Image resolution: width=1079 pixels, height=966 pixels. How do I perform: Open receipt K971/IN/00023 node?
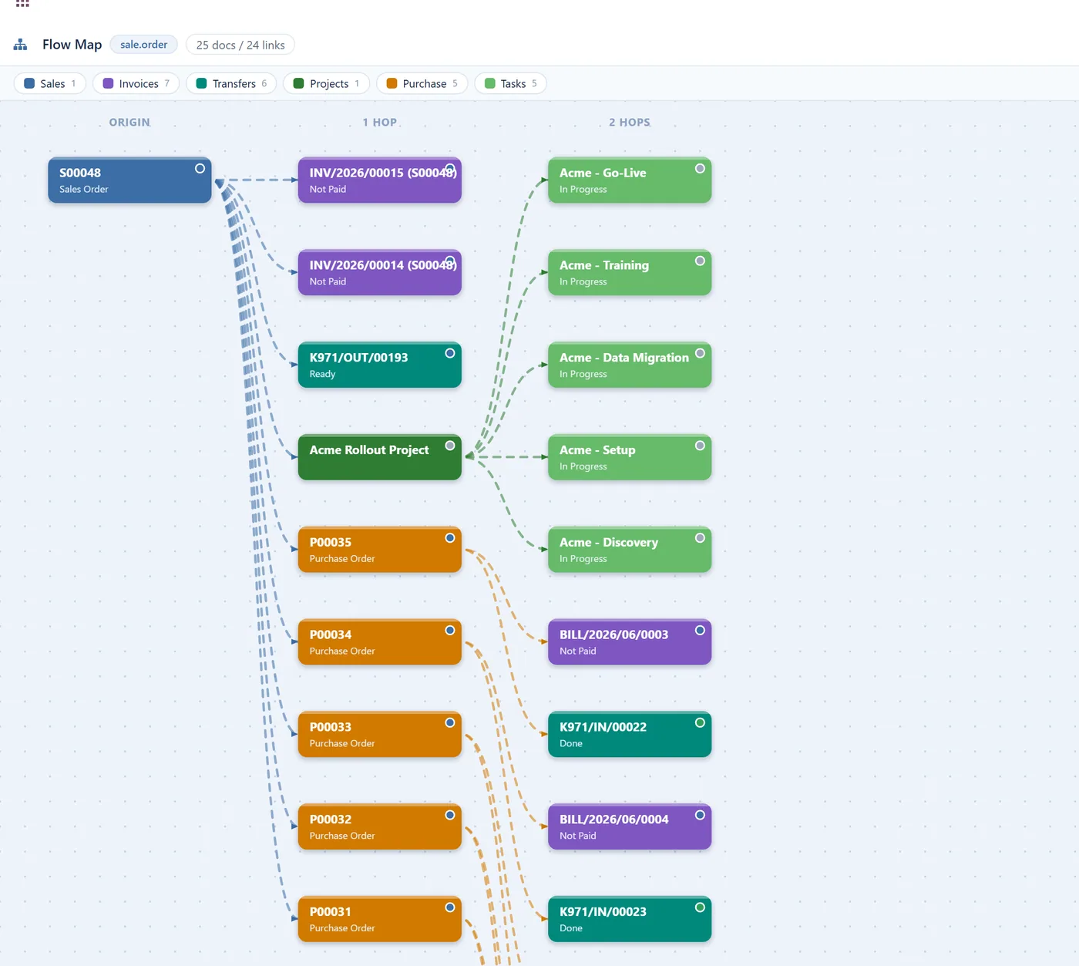coord(630,919)
